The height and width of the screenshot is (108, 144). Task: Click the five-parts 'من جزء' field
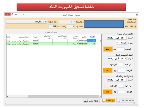click(x=121, y=65)
